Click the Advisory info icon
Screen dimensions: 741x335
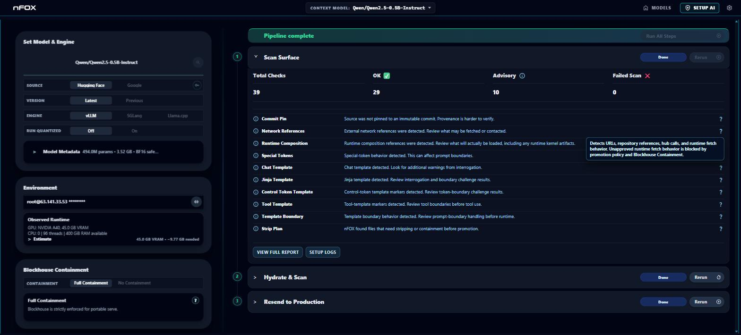click(x=522, y=76)
